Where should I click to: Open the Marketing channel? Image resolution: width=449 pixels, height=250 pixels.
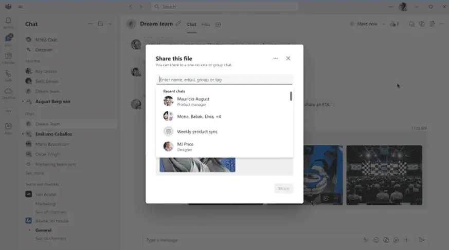(45, 204)
